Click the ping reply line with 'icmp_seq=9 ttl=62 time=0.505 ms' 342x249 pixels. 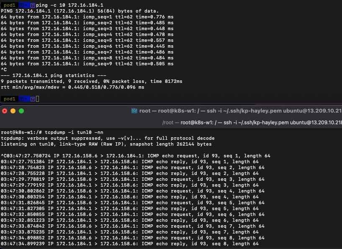(x=87, y=64)
